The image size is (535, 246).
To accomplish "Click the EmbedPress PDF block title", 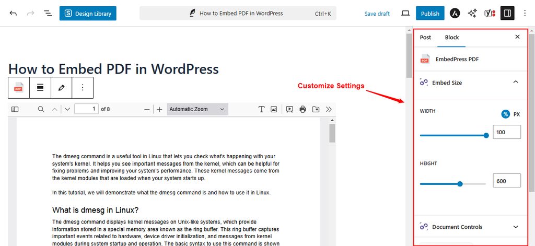I will (457, 59).
